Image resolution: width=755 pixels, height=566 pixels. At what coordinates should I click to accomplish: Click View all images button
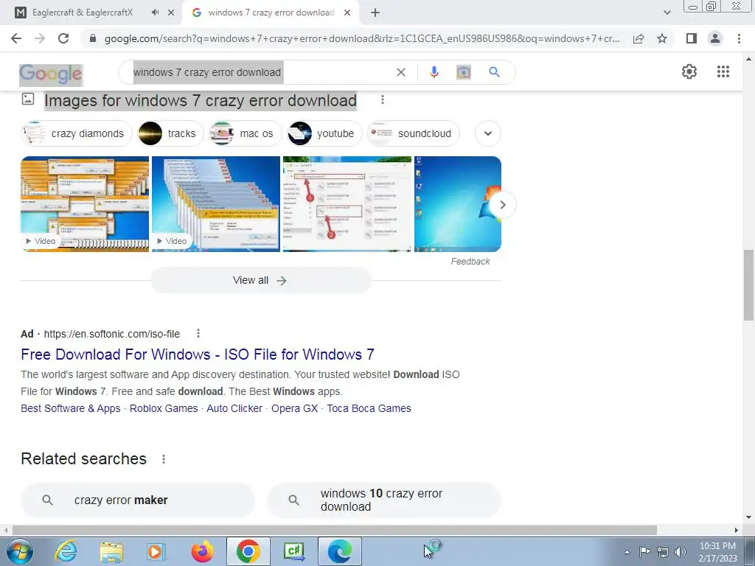(260, 280)
